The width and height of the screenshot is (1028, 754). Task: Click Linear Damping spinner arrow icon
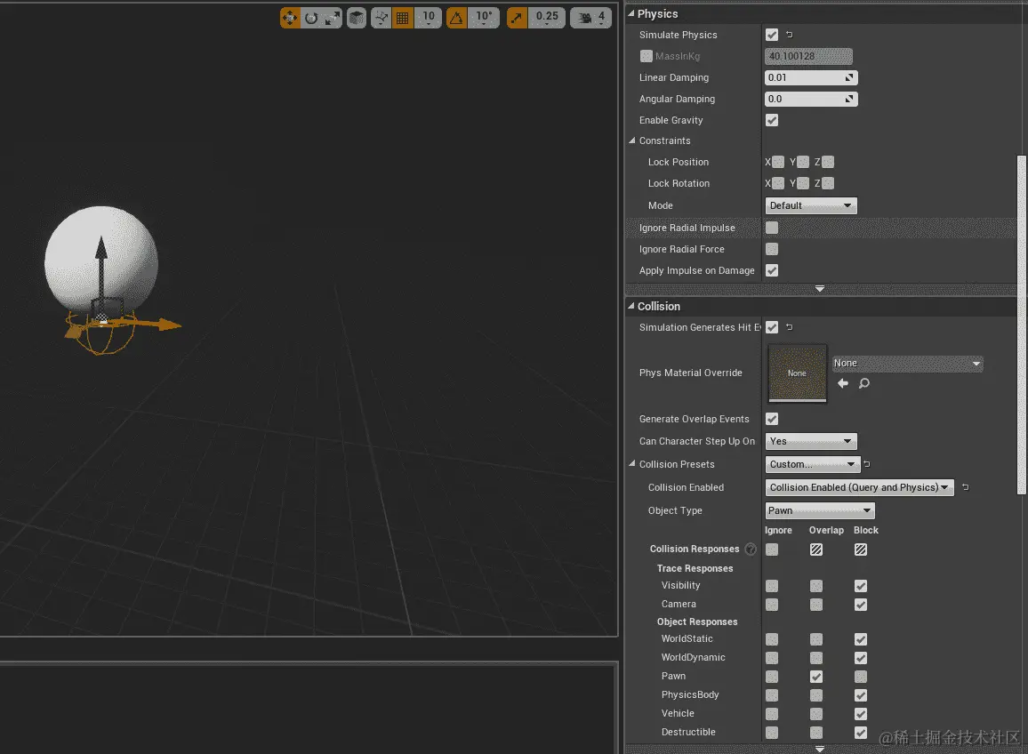pyautogui.click(x=849, y=77)
